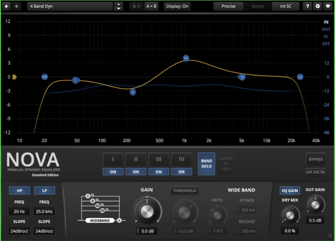
Task: Copy settings with A > B button
Action: tap(151, 6)
